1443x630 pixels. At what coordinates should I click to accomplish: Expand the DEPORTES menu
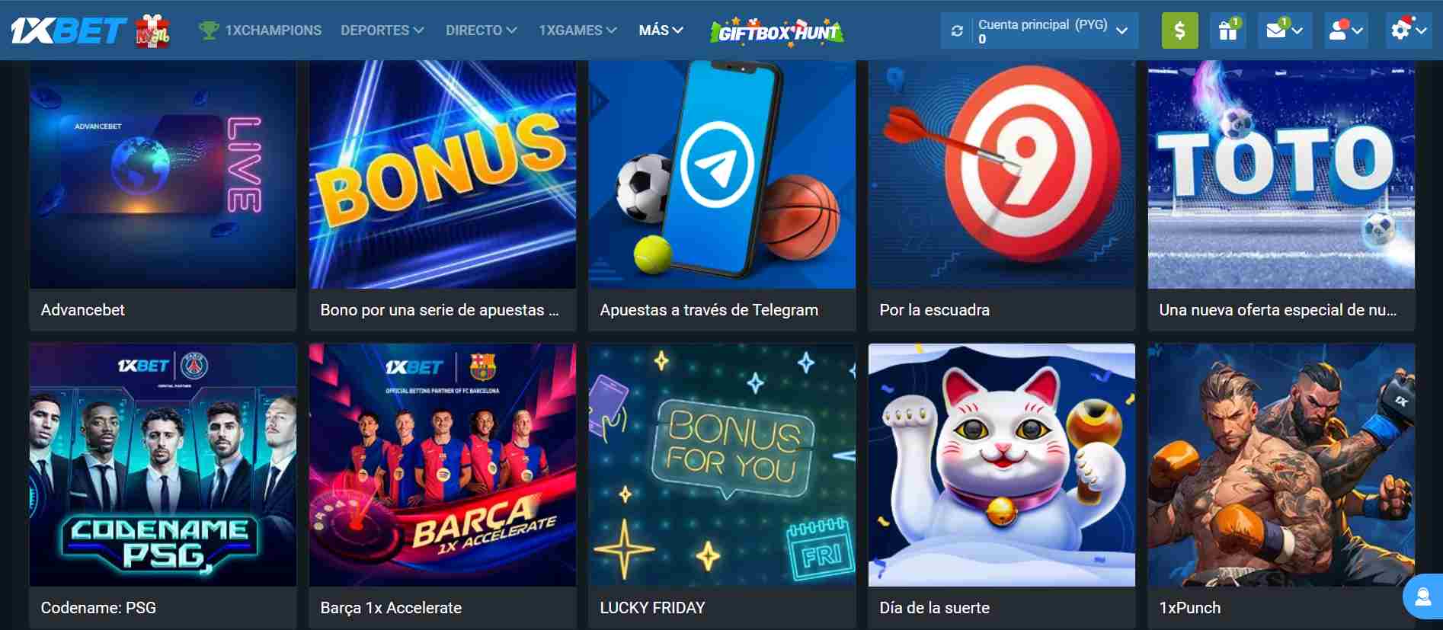tap(382, 30)
